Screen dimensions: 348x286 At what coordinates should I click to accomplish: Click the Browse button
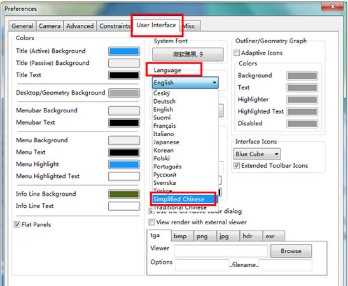point(291,251)
